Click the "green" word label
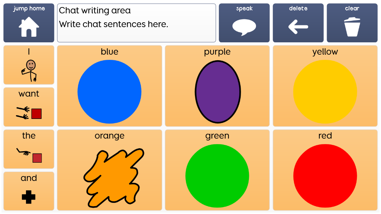Image resolution: width=381 pixels, height=214 pixels. pos(217,136)
